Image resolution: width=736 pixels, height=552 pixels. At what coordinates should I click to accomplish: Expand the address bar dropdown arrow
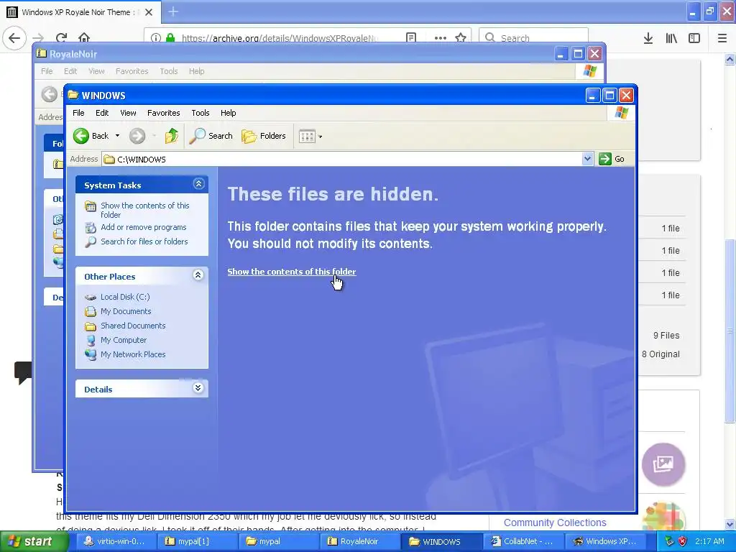coord(587,159)
